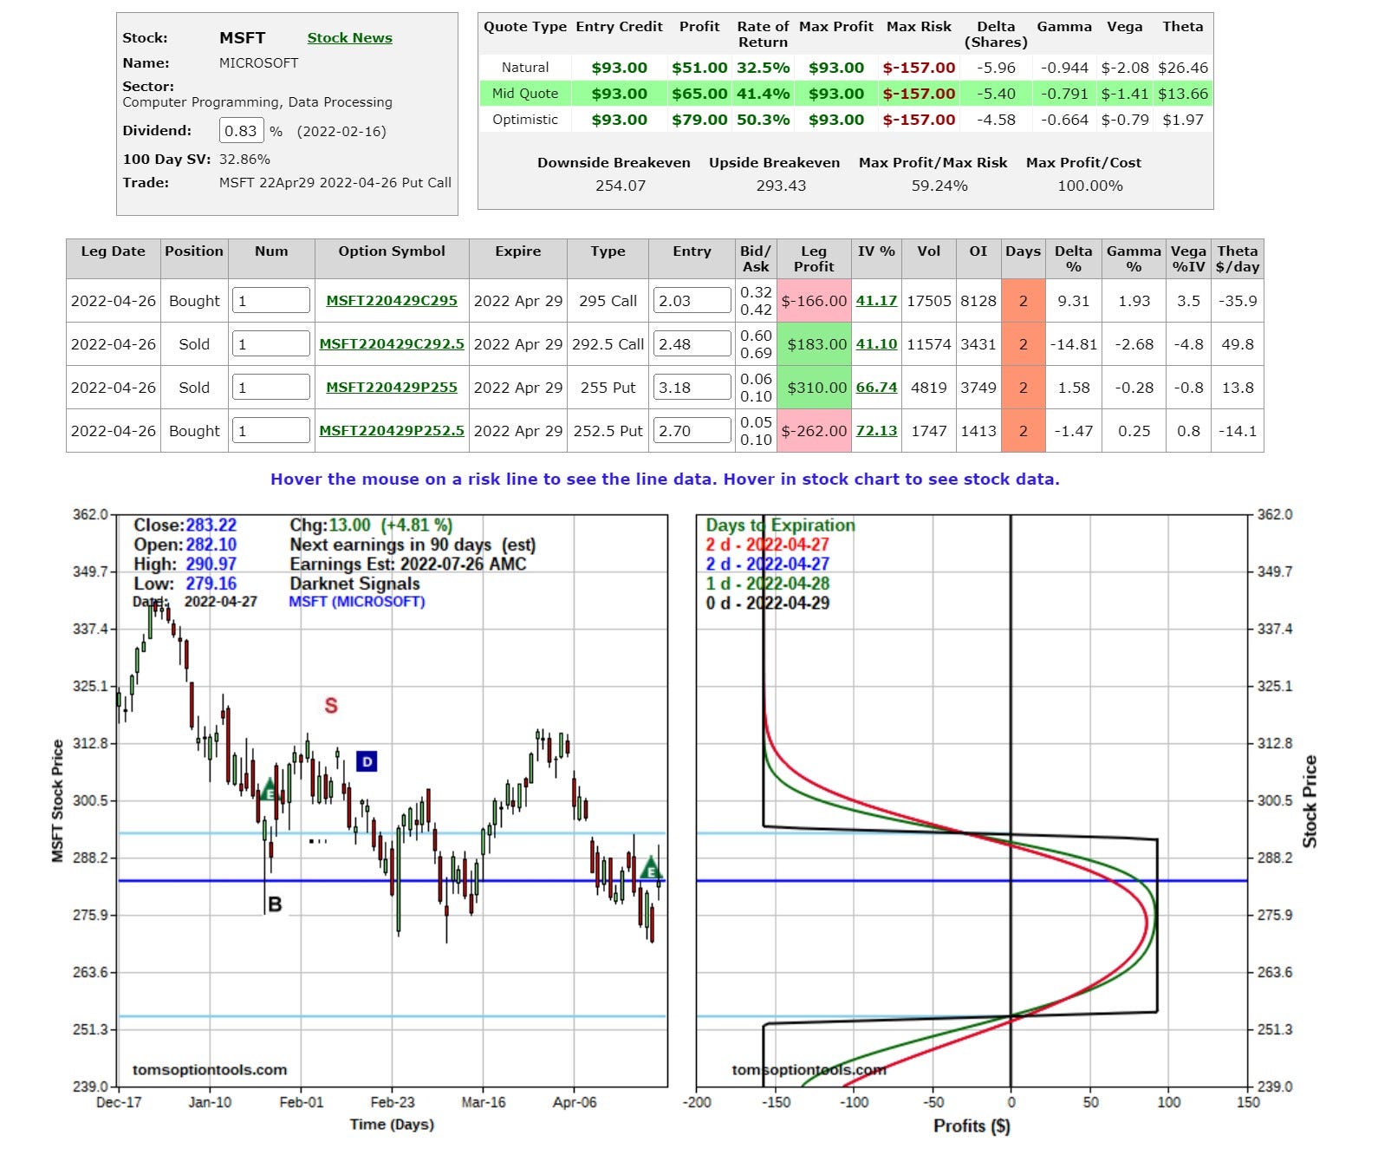
Task: Click the Leg Profit column header
Action: 814,259
